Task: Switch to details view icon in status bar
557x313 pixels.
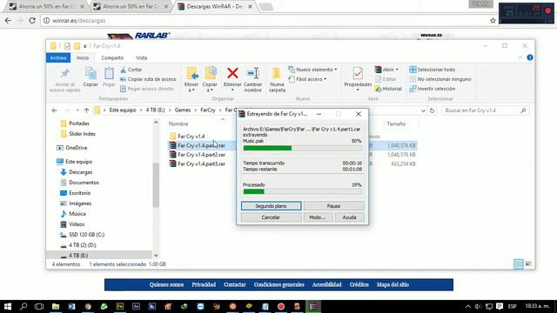Action: tap(519, 264)
